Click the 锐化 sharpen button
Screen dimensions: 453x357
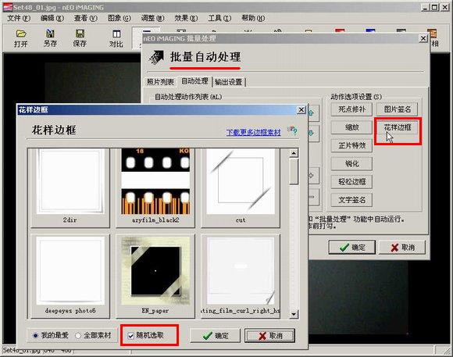pyautogui.click(x=351, y=163)
